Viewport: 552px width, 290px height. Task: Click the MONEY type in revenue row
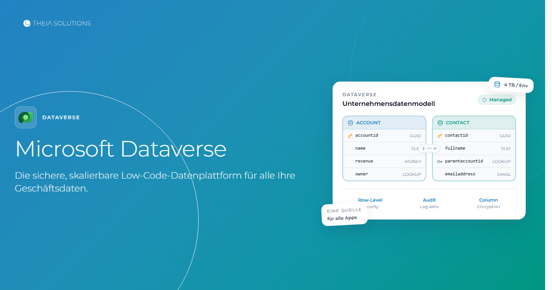click(x=413, y=162)
